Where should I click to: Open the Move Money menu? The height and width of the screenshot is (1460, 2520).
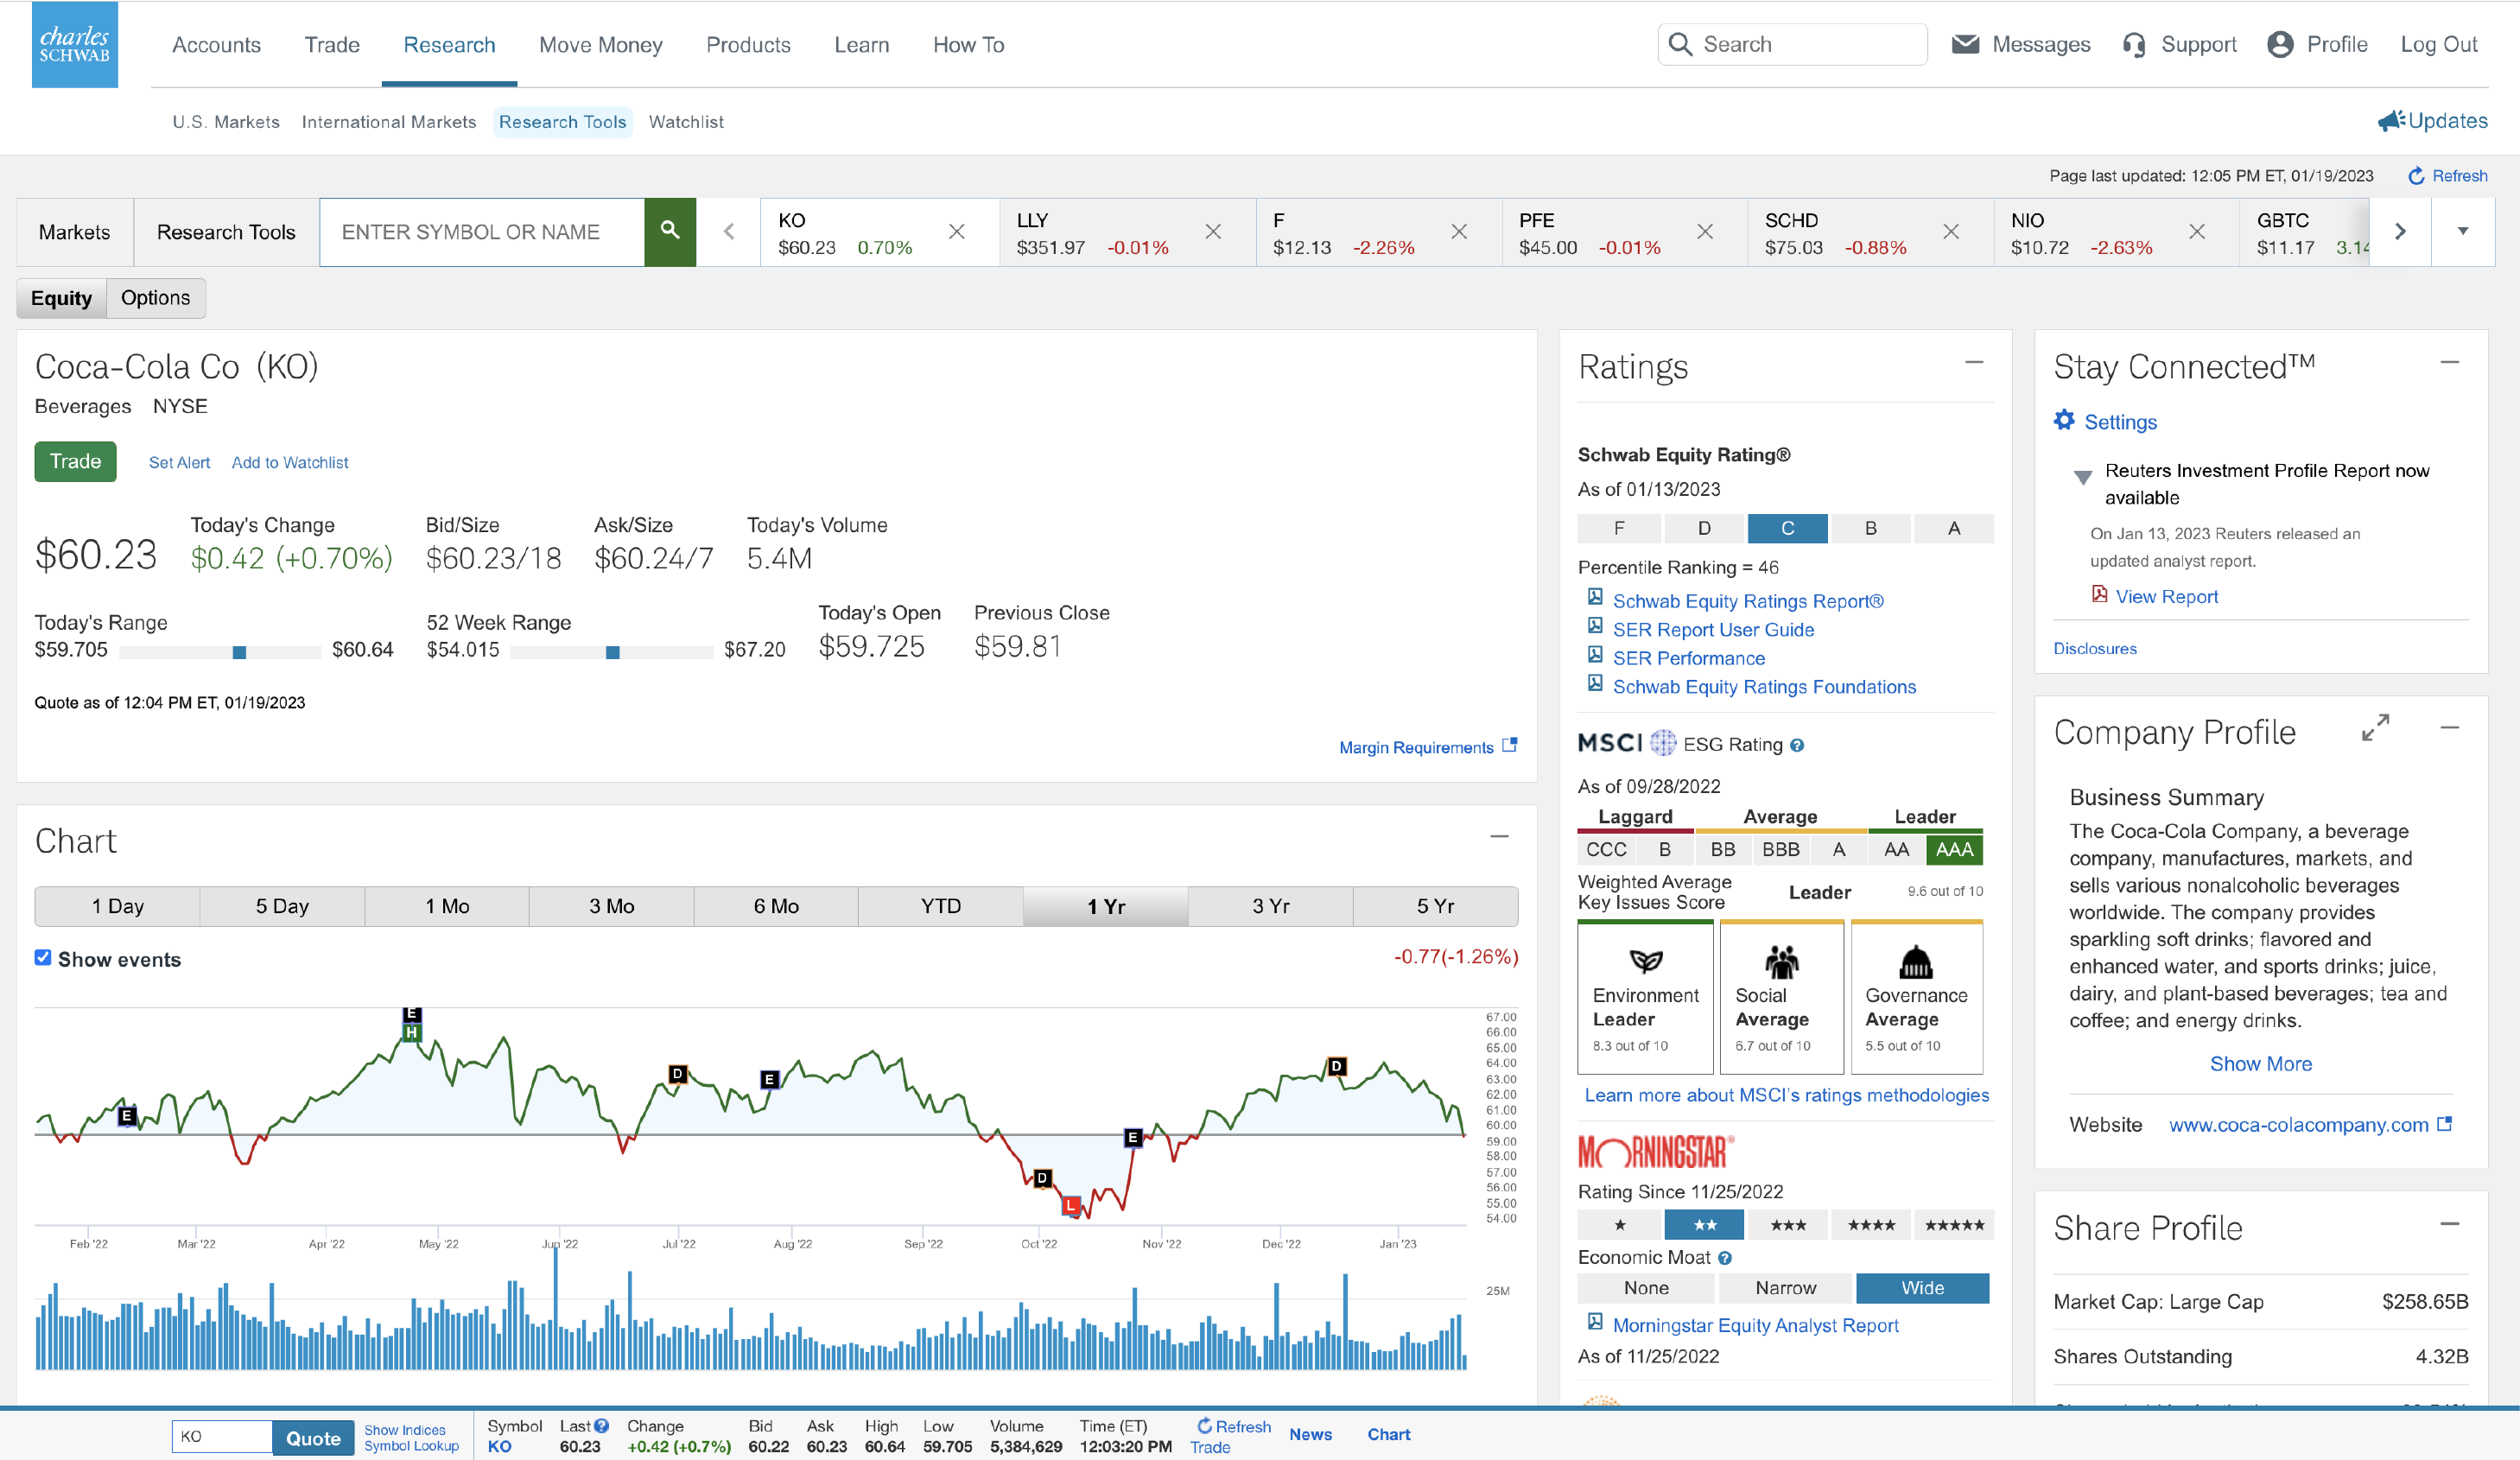(x=601, y=45)
